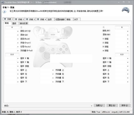Image resolution: width=134 pixels, height=115 pixels.
Task: Open dropdown for 方向键(D-Pad) mapping
Action: click(x=18, y=51)
